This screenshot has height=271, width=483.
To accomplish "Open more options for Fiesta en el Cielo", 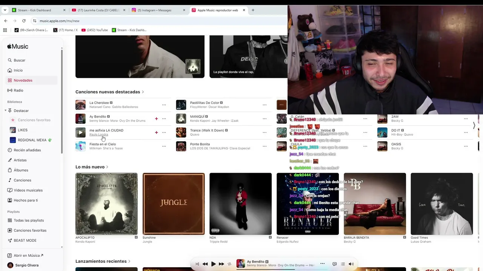I will pos(164,146).
